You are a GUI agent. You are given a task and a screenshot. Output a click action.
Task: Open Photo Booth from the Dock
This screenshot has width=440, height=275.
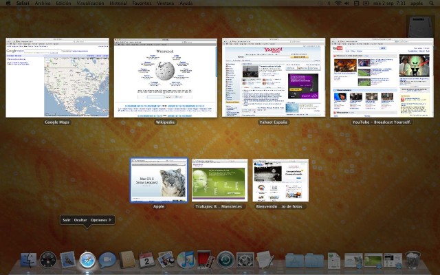click(206, 260)
